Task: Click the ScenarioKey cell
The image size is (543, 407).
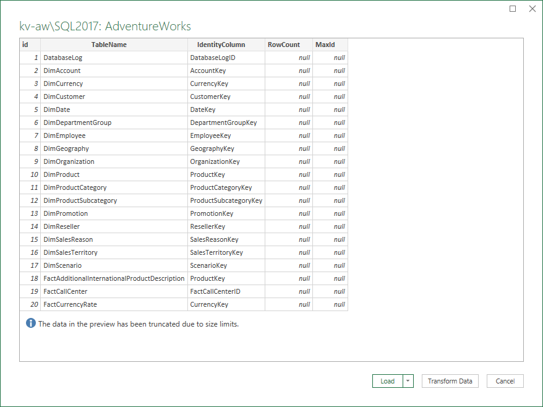Action: (x=226, y=265)
